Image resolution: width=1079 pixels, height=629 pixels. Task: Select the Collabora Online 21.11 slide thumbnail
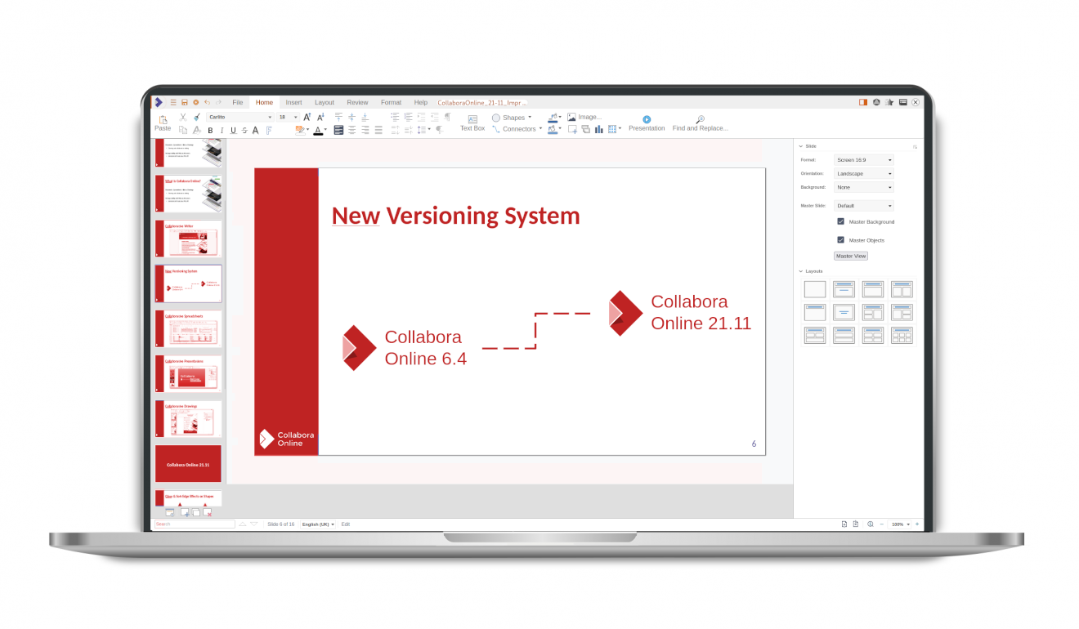pos(188,464)
